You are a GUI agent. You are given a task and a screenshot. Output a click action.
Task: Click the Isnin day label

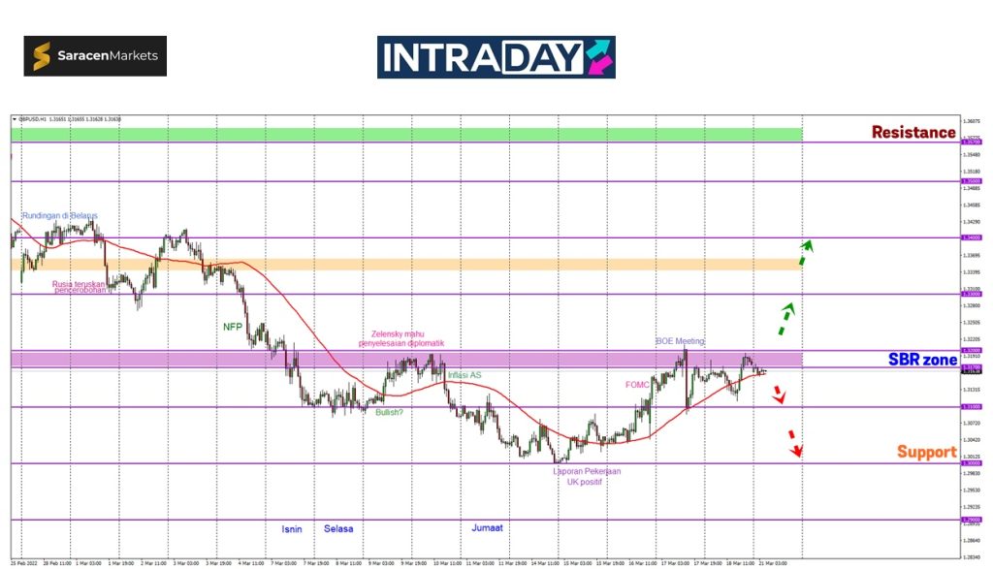292,528
